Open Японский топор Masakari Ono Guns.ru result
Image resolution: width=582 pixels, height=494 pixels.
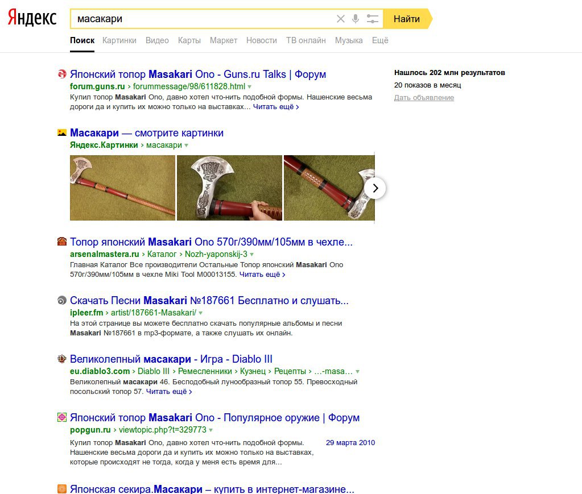click(x=198, y=74)
